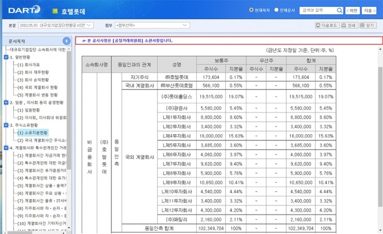Click the L제4투자회사 name cell
The width and height of the screenshot is (383, 234).
click(177, 136)
